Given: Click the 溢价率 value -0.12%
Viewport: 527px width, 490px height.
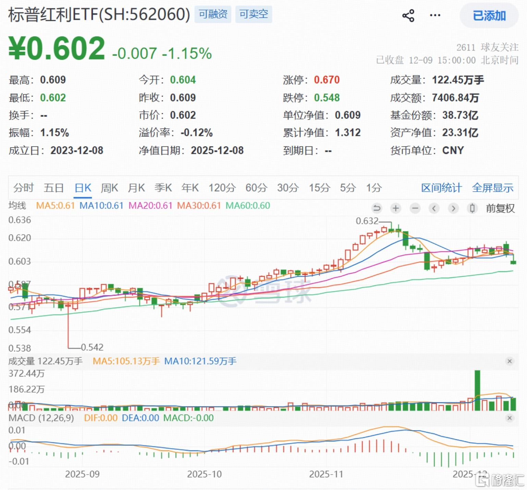Looking at the screenshot, I should (197, 133).
